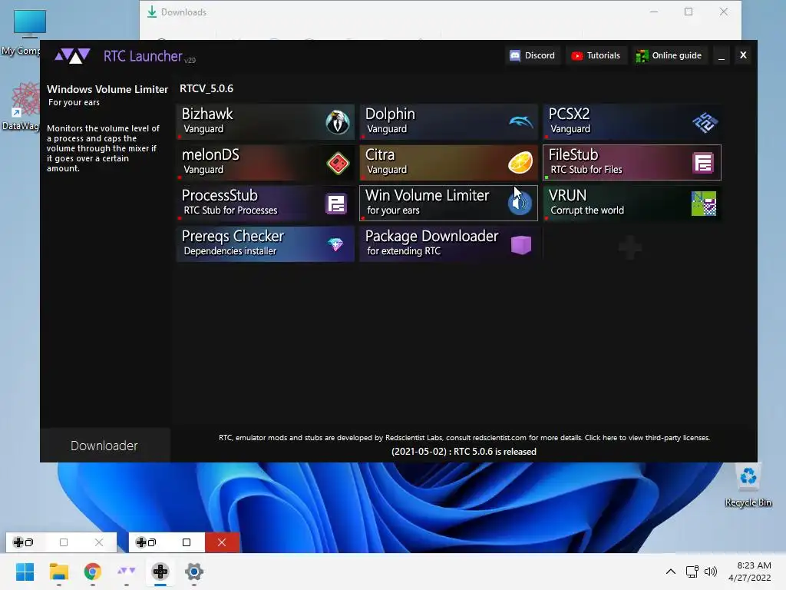The width and height of the screenshot is (786, 590).
Task: Click the Dolphin emulator dolphin icon
Action: pos(521,122)
